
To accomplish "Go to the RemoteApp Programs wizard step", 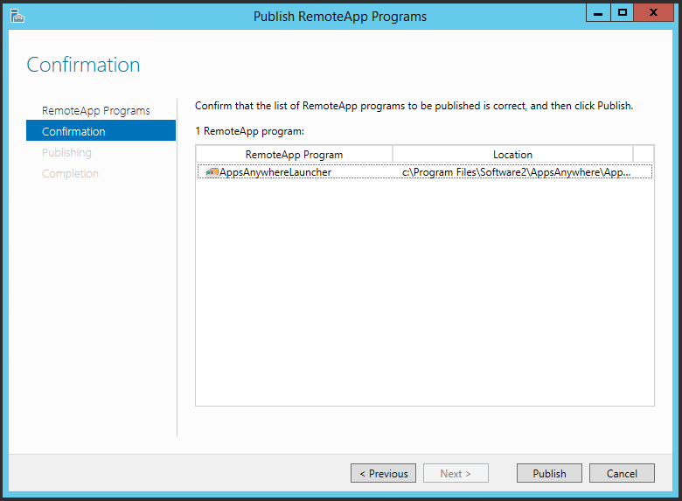I will tap(95, 110).
